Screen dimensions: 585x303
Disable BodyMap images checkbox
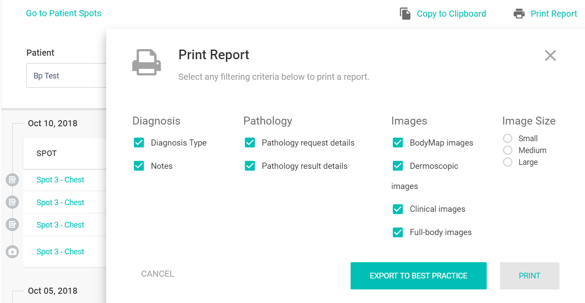tap(398, 143)
